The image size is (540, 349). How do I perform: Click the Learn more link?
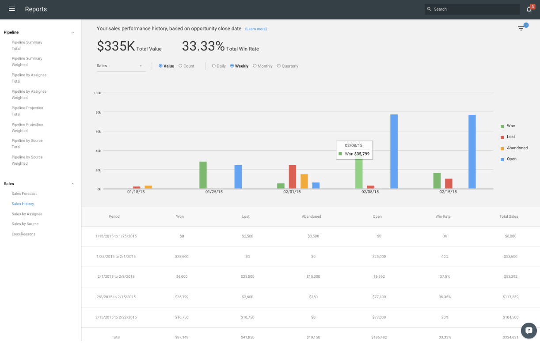click(x=256, y=28)
